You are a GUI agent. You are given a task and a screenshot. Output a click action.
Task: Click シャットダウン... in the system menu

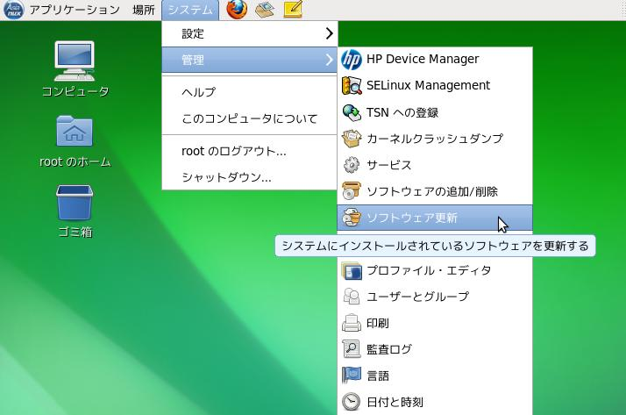[x=226, y=177]
